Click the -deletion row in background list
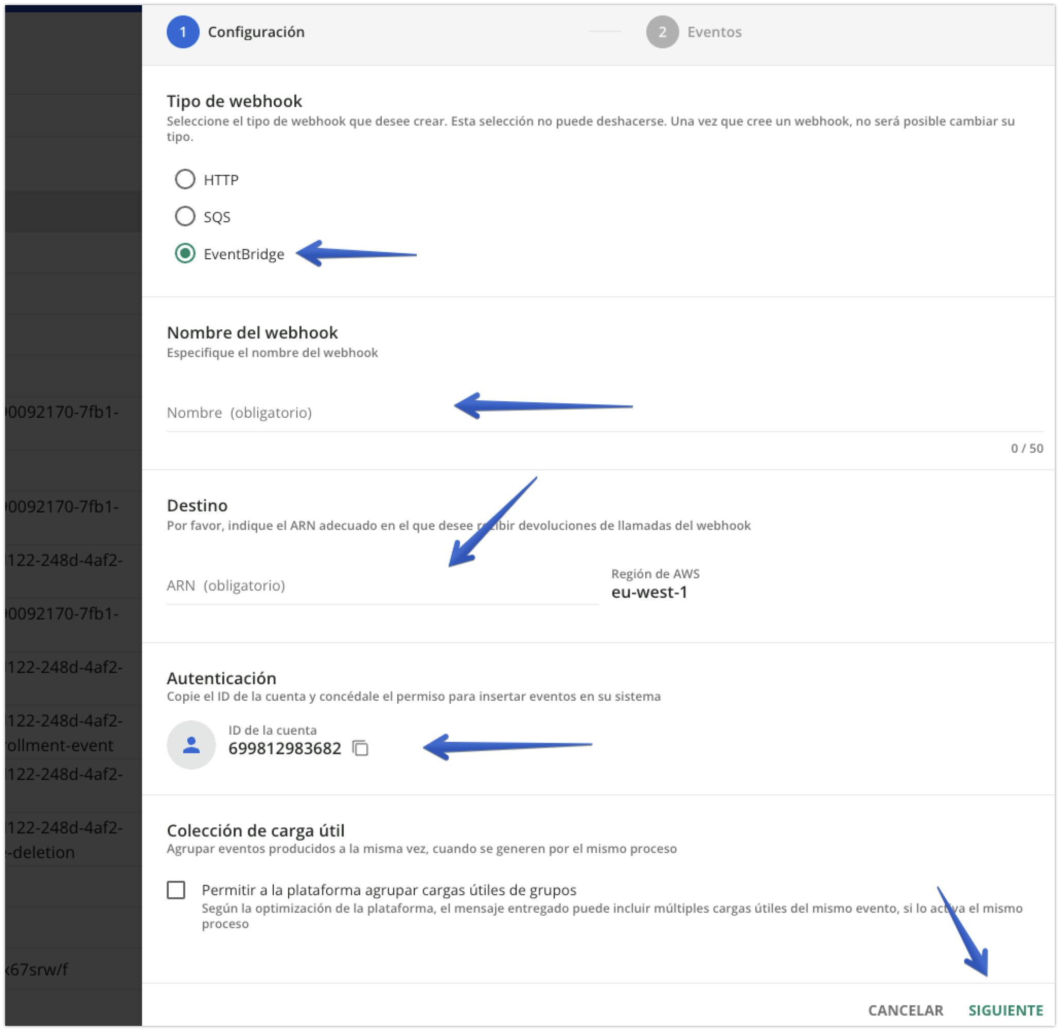This screenshot has width=1060, height=1031. (x=74, y=840)
